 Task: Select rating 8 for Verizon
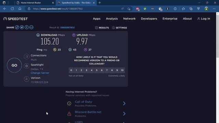pos(112,70)
